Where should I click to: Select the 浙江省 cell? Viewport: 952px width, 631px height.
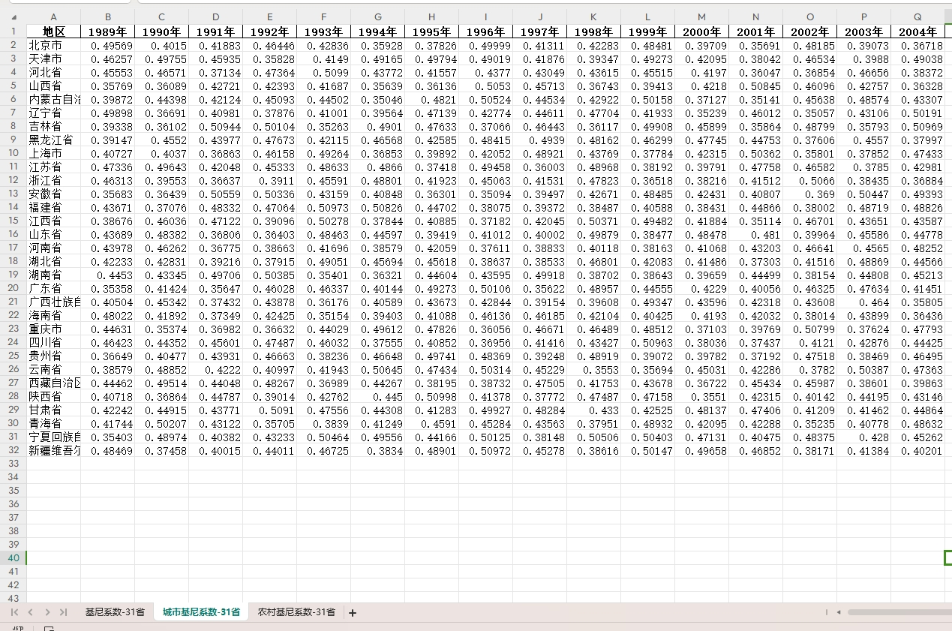click(x=53, y=180)
